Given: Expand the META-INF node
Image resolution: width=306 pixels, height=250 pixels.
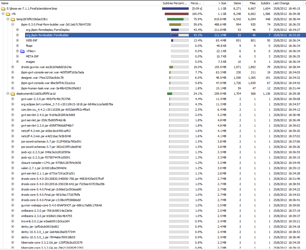Looking at the screenshot, I should tap(17, 56).
